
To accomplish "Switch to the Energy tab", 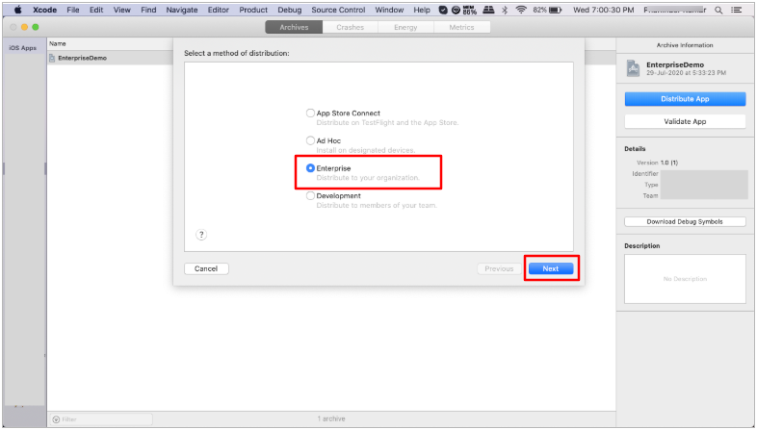I will tap(405, 27).
